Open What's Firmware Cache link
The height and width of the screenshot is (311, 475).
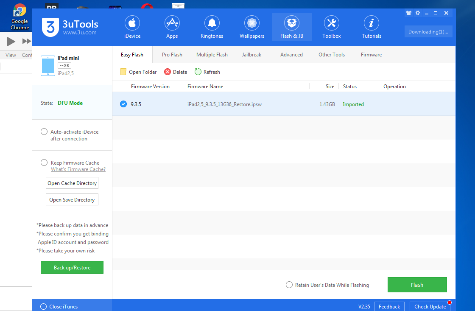78,169
